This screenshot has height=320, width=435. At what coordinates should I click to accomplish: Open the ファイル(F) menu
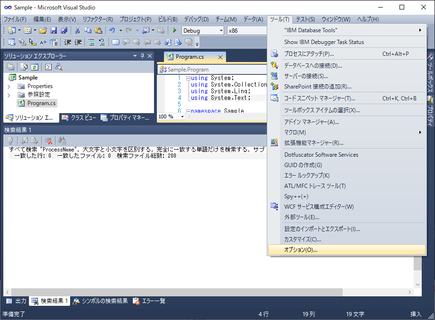pos(15,19)
